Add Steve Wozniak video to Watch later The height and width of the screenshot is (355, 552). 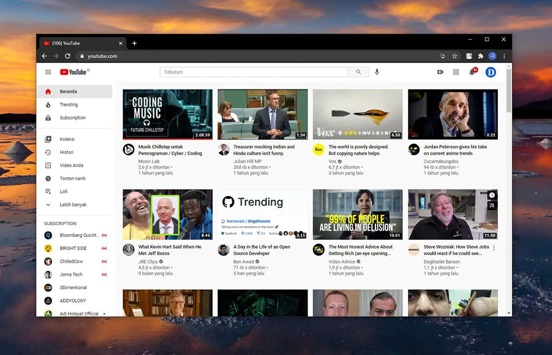[492, 195]
